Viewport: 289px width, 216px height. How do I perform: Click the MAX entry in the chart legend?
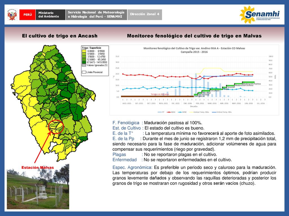pos(171,112)
